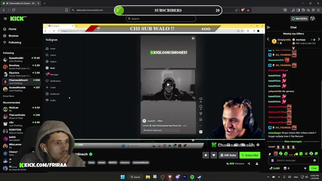This screenshot has height=181, width=322.
Task: Click the Gift Subs button
Action: click(x=228, y=155)
